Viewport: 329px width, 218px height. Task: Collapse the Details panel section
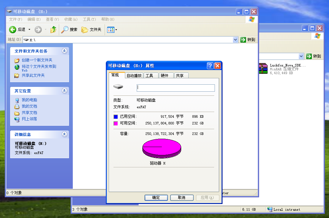pos(65,134)
